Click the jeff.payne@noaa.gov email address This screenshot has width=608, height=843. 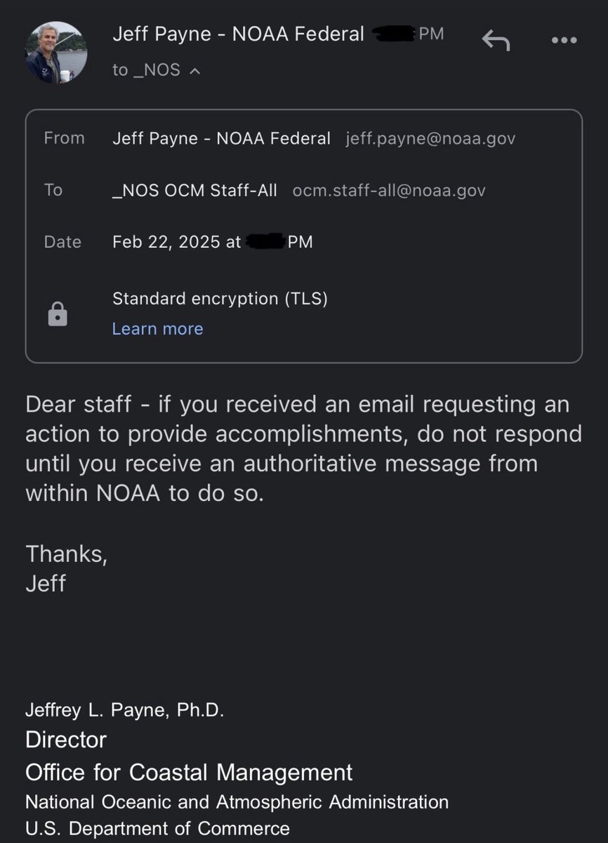[430, 139]
